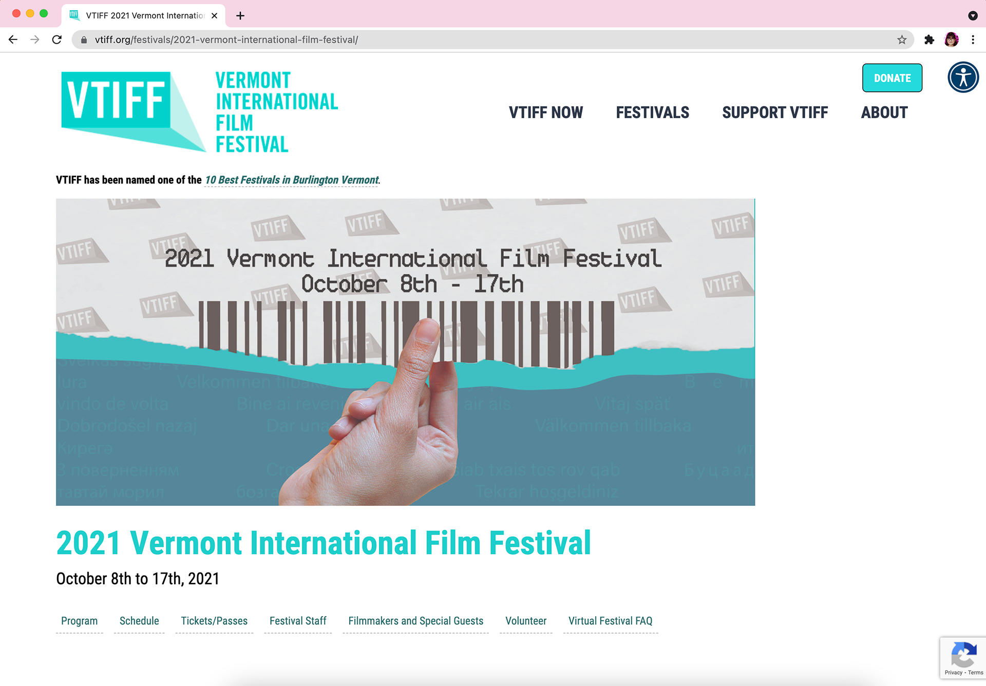
Task: Click the reCAPTCHA Privacy link
Action: [x=953, y=673]
